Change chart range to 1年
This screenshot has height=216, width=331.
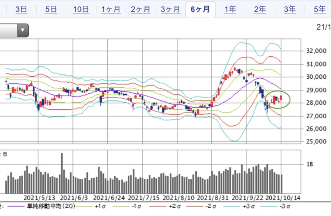tap(230, 9)
